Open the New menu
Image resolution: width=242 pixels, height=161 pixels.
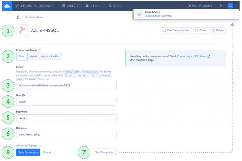coord(93,6)
